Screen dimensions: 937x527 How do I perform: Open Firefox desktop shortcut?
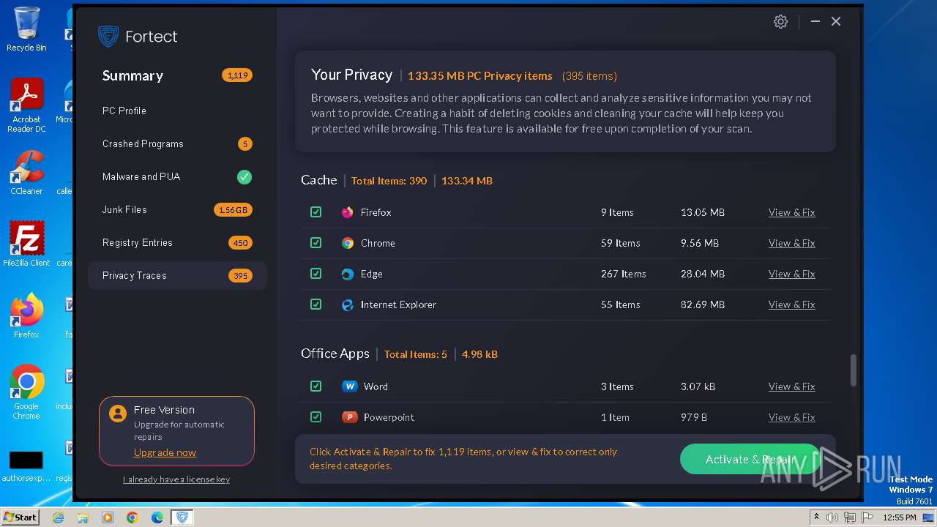click(x=26, y=316)
